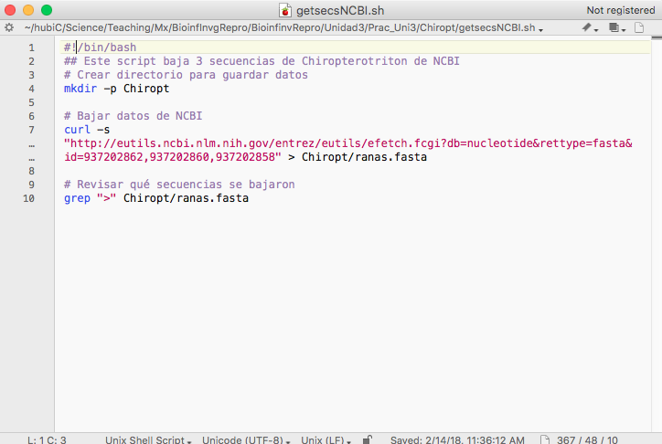Image resolution: width=662 pixels, height=444 pixels.
Task: Click the '## Este script baja 3 secuencias' comment
Action: coord(262,61)
